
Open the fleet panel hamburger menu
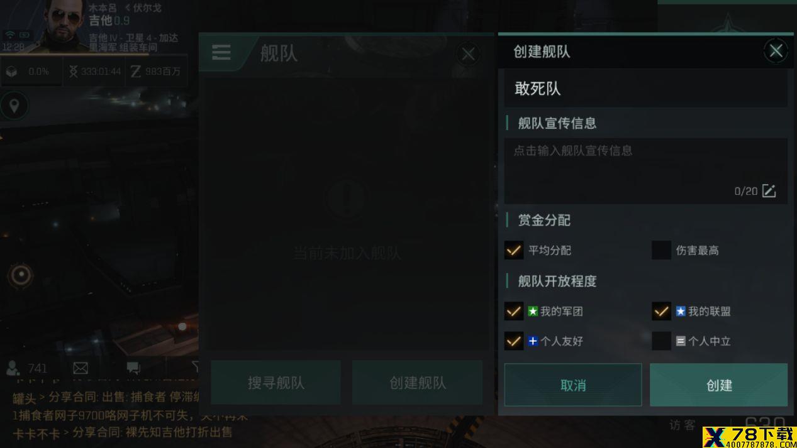[x=221, y=52]
